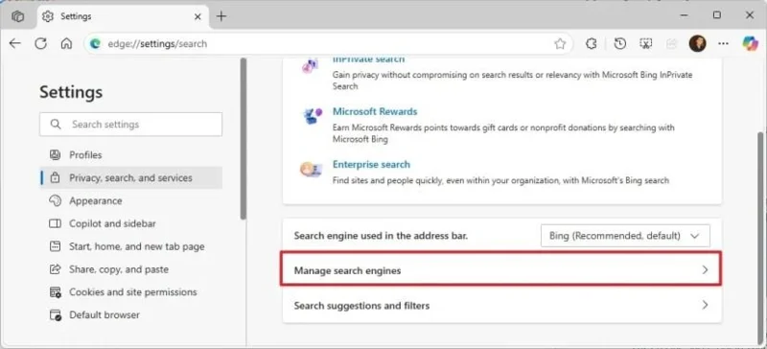This screenshot has height=349, width=767.
Task: Go to the home page
Action: [66, 43]
